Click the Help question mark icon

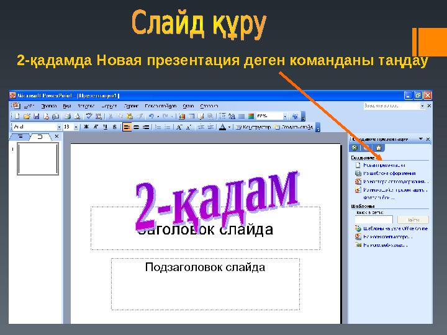(x=296, y=116)
